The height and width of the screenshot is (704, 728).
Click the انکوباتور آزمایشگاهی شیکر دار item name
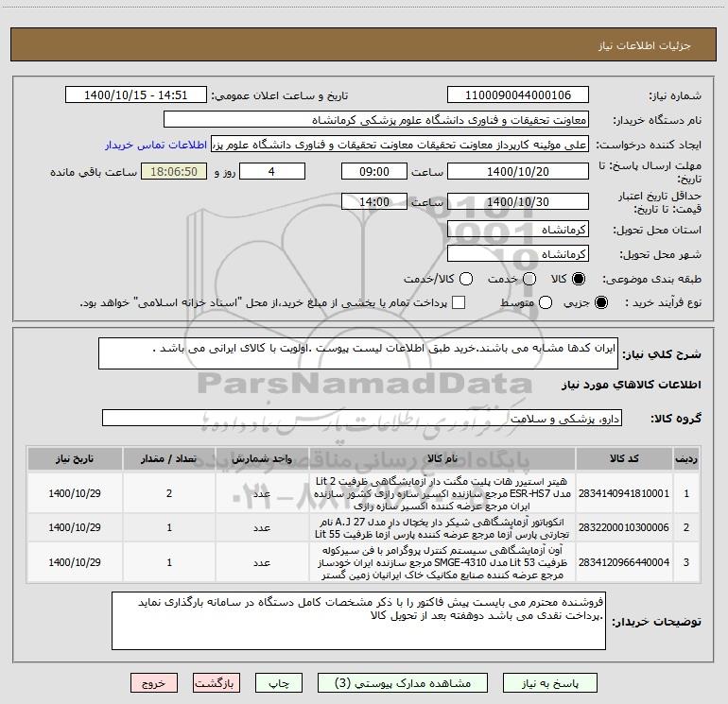442,528
